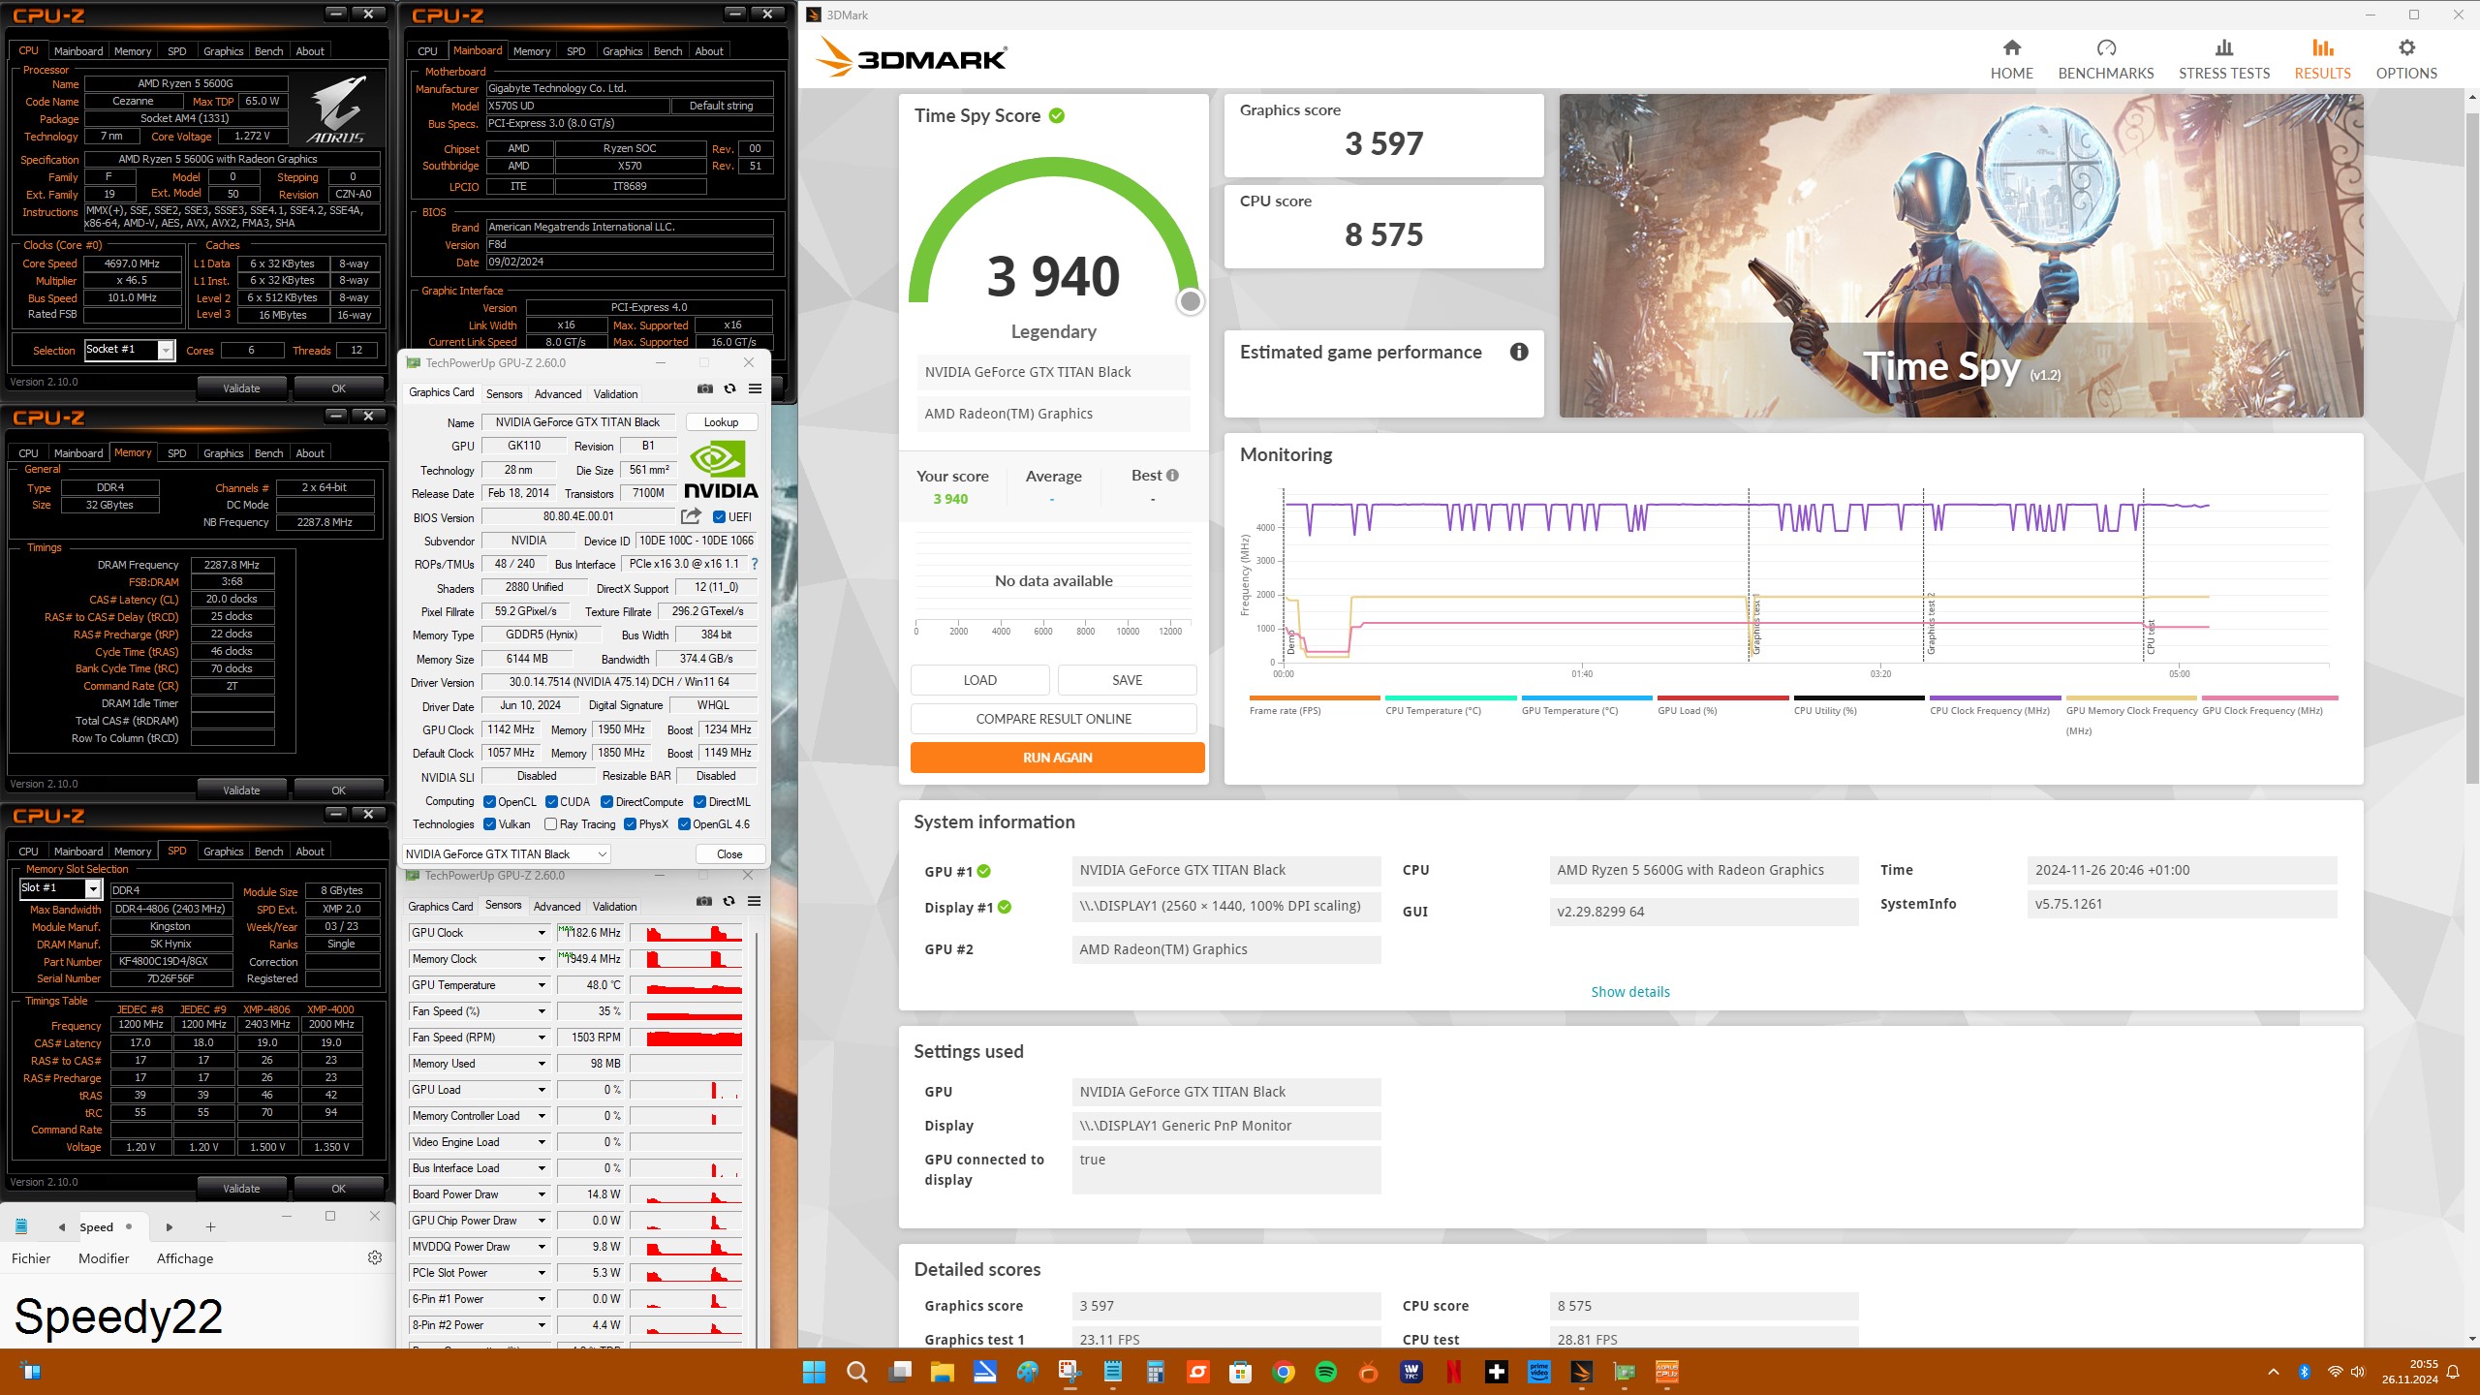2480x1395 pixels.
Task: Click COMPARE RESULT ONLINE button
Action: (x=1053, y=719)
